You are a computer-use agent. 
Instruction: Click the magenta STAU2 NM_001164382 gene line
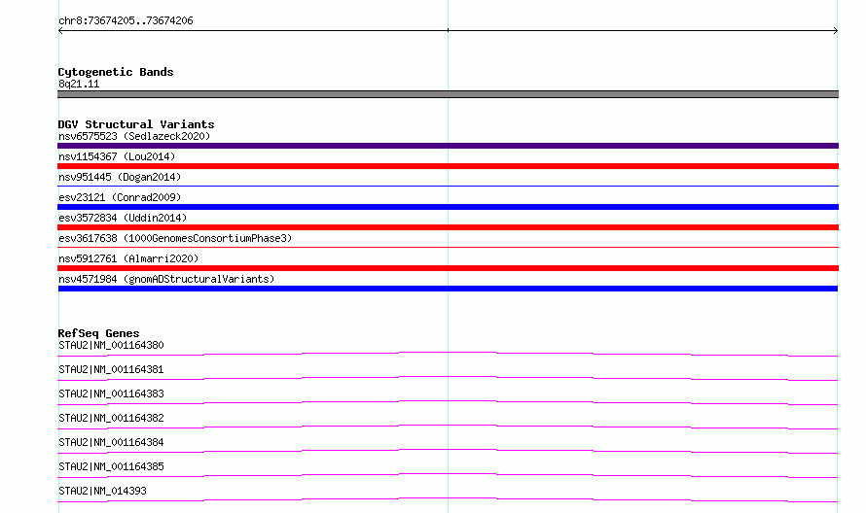(448, 427)
